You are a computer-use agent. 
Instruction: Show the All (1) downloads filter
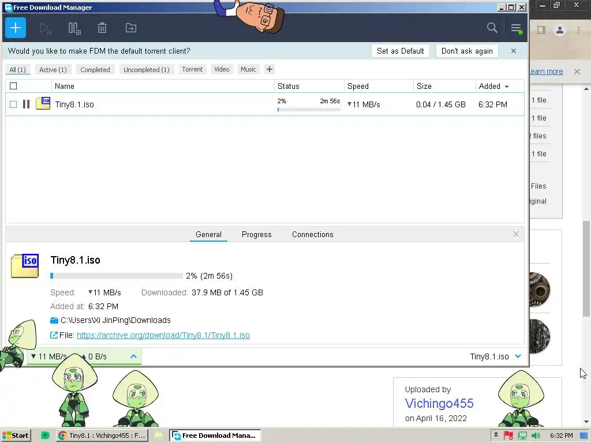[x=17, y=70]
